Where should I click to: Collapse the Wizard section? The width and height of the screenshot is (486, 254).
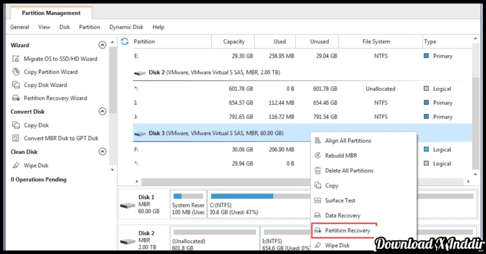pyautogui.click(x=103, y=45)
